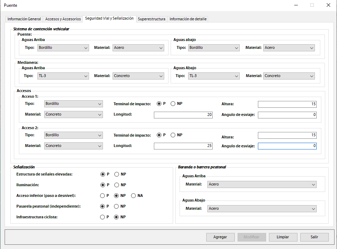Open the Superestructura tab
Screen dimensions: 337x249
[x=151, y=19]
